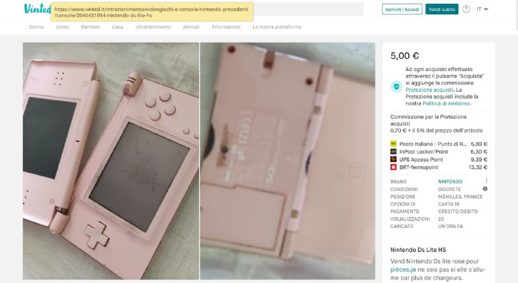This screenshot has height=283, width=518.
Task: Follow the Protezione acquisti link
Action: pyautogui.click(x=429, y=90)
